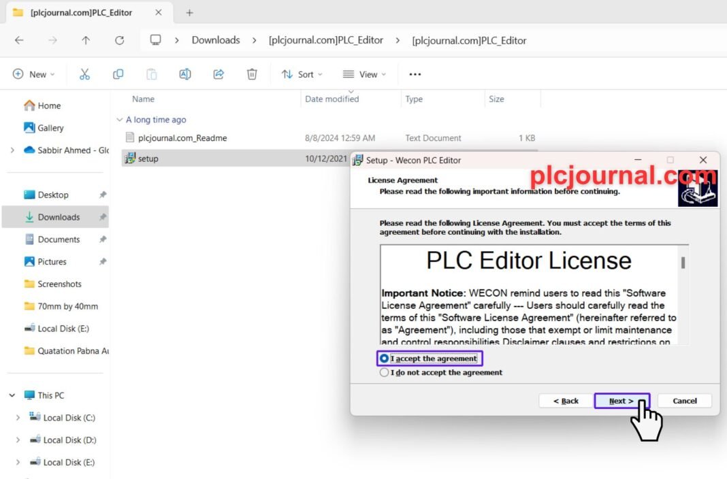Open the See more ellipsis icon
Viewport: 727px width, 479px height.
coord(415,74)
